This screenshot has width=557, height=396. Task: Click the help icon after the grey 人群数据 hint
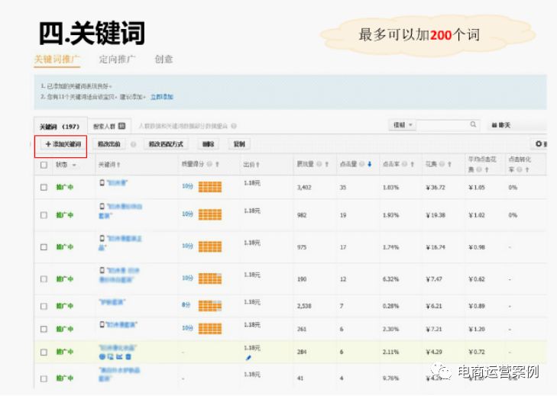pyautogui.click(x=234, y=126)
